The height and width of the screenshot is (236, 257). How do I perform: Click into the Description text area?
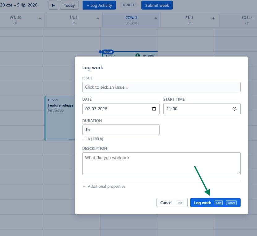[x=161, y=164]
